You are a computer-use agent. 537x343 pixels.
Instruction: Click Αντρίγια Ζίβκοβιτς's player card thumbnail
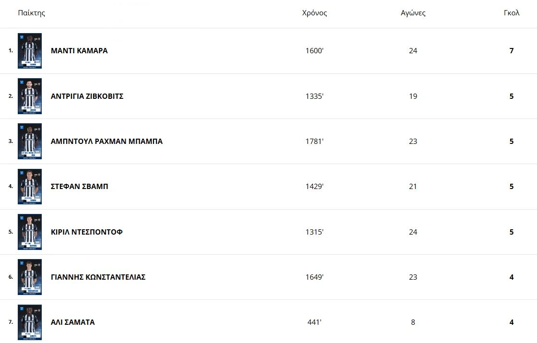pyautogui.click(x=30, y=96)
